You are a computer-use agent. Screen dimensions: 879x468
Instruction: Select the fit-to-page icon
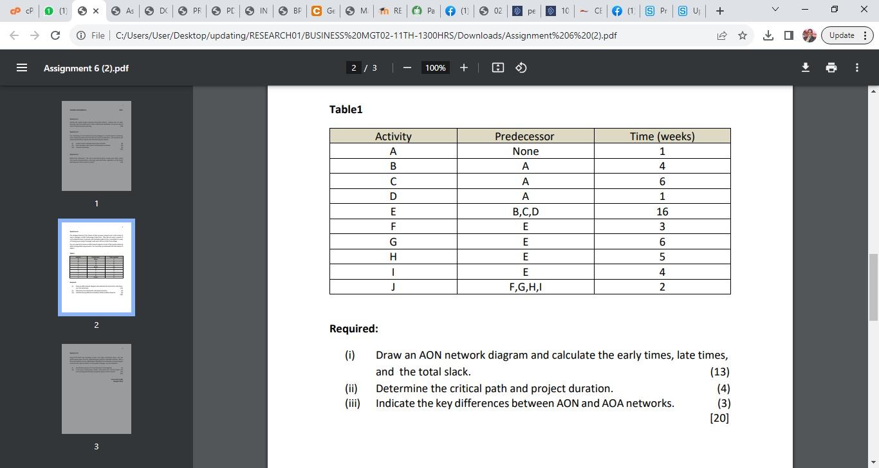(x=497, y=67)
